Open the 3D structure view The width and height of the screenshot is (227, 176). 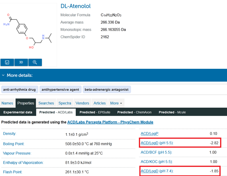(x=21, y=62)
